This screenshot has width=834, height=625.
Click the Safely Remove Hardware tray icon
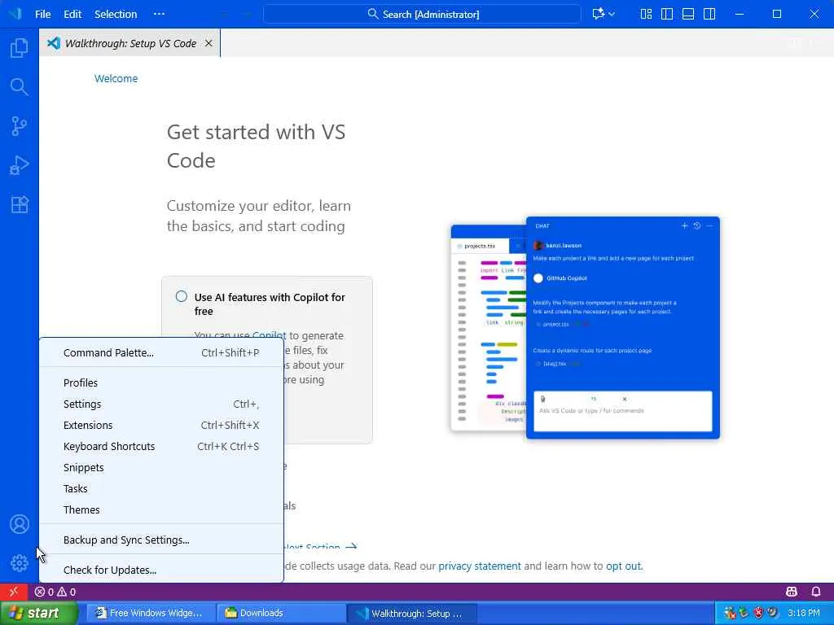point(744,613)
